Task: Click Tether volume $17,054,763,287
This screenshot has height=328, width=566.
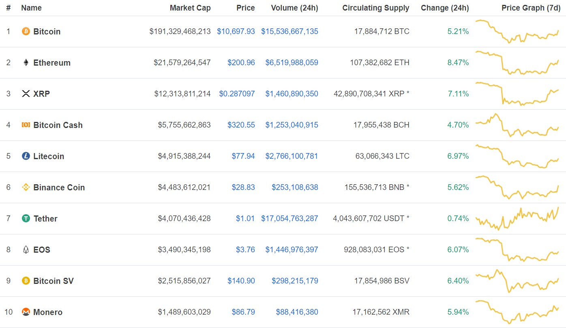Action: click(289, 218)
